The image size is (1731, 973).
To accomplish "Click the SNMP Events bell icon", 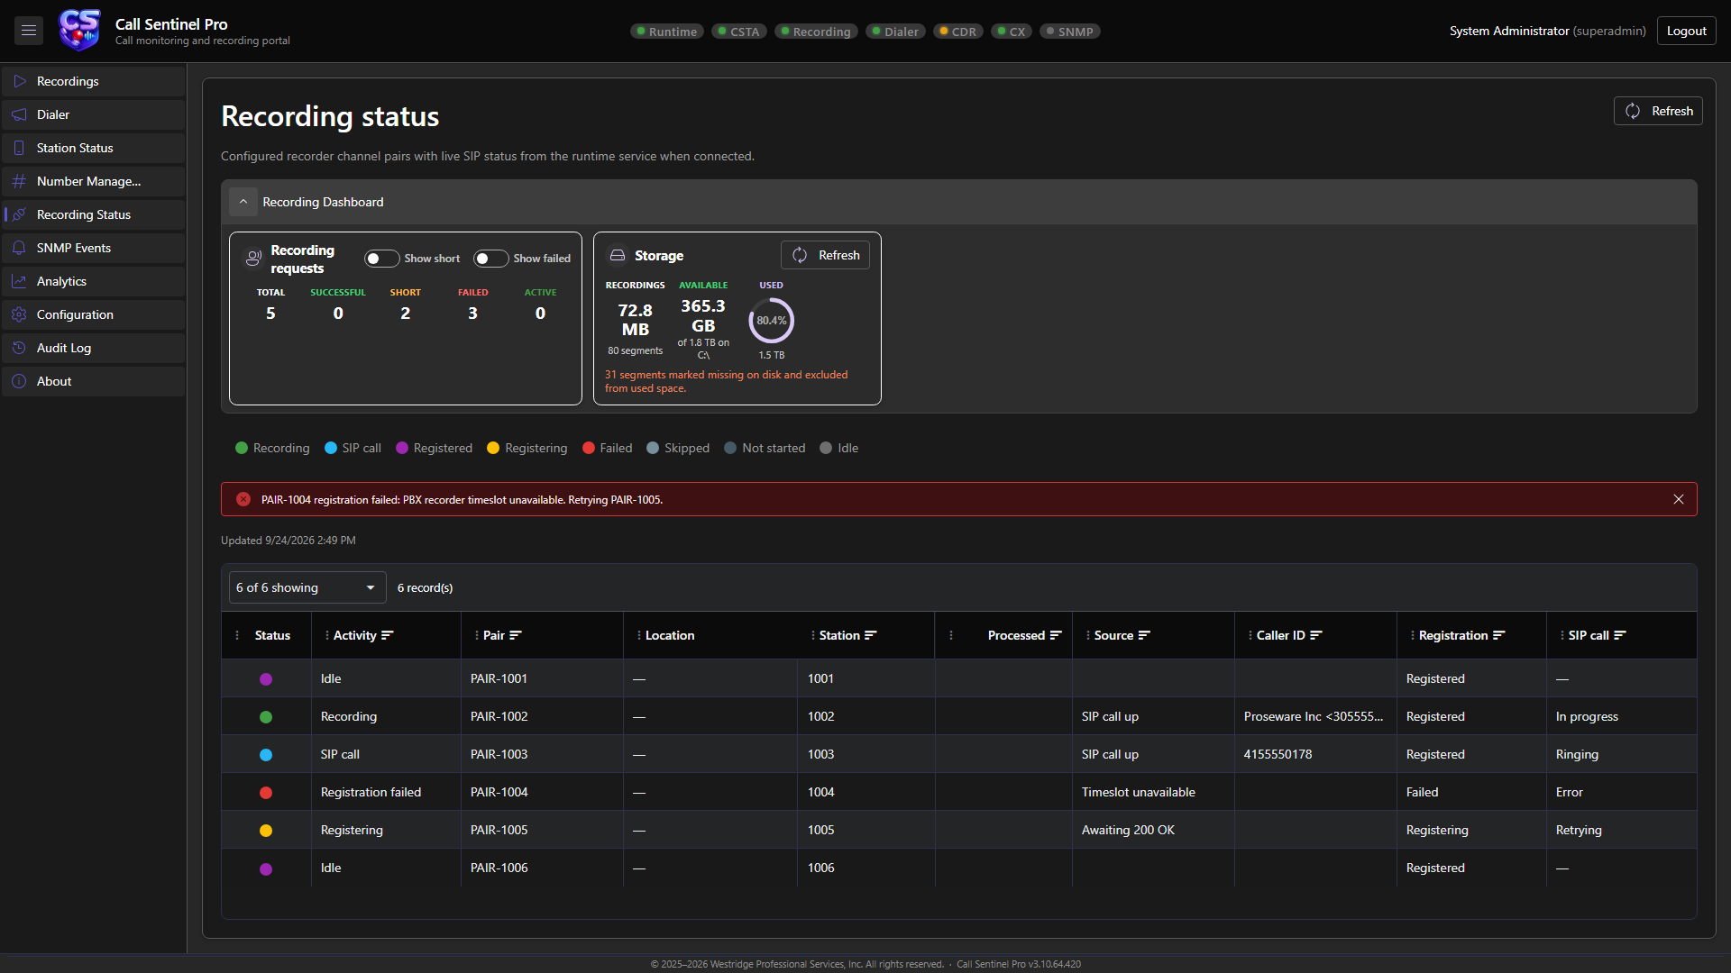I will coord(19,248).
